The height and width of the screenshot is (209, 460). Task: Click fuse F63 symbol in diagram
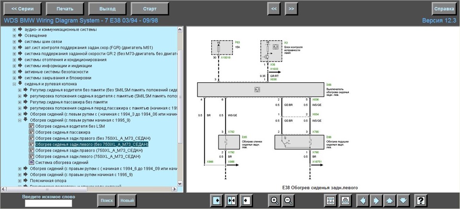pos(218,48)
